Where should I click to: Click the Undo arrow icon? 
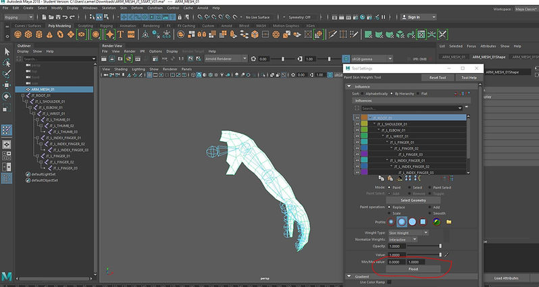click(65, 17)
